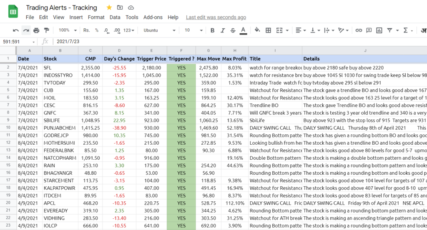Decrease decimal places
The width and height of the screenshot is (427, 230).
click(x=106, y=30)
